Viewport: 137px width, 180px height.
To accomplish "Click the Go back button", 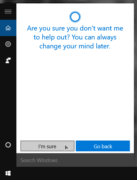I will click(x=103, y=146).
